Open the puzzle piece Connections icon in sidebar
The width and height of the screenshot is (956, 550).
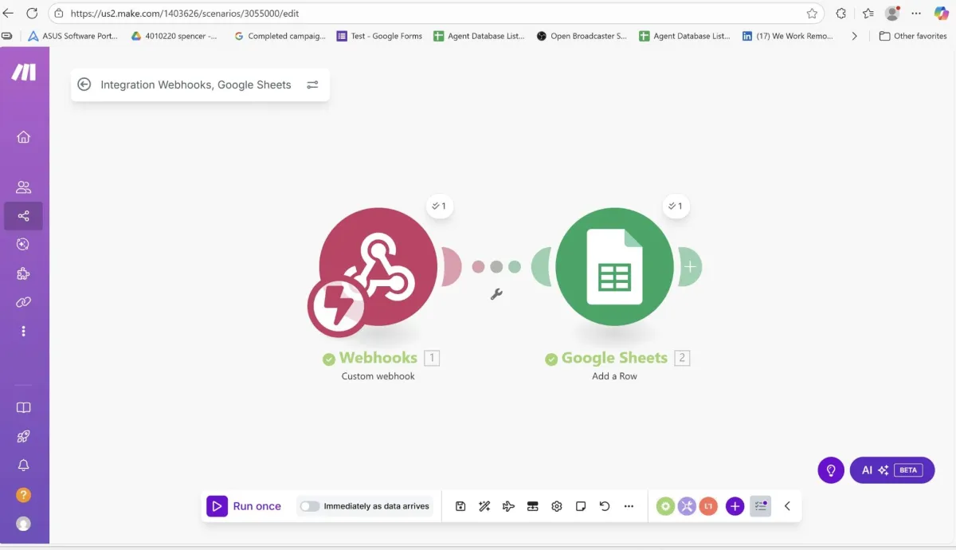pos(24,273)
